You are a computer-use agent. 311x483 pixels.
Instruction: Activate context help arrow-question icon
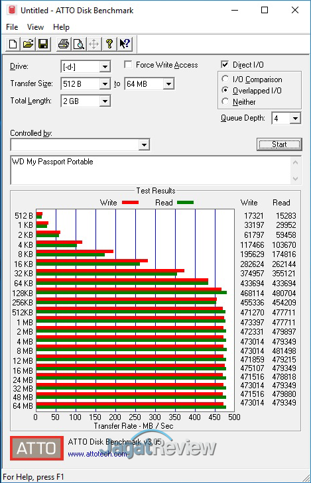click(x=125, y=44)
